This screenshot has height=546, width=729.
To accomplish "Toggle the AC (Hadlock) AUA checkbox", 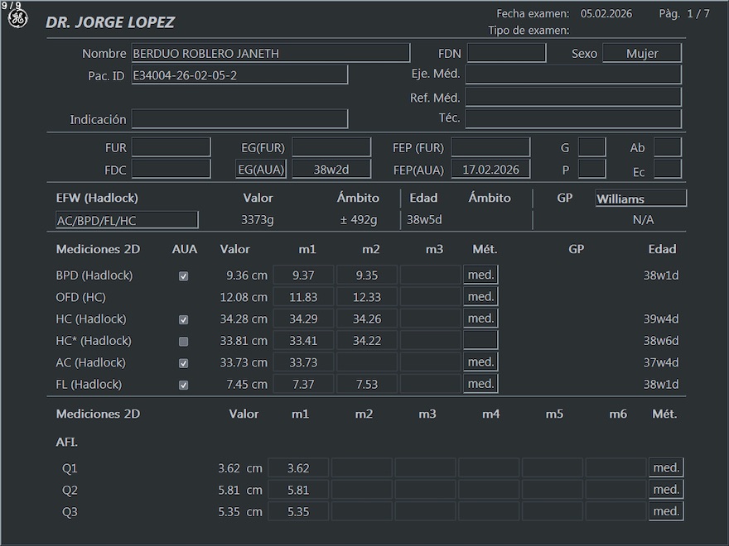I will [x=183, y=363].
